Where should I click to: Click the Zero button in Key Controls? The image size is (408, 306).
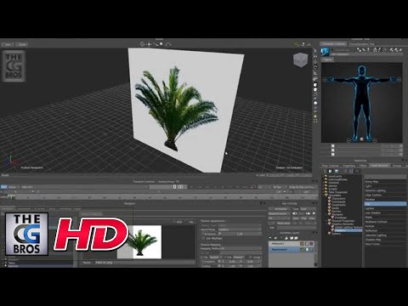tap(296, 218)
